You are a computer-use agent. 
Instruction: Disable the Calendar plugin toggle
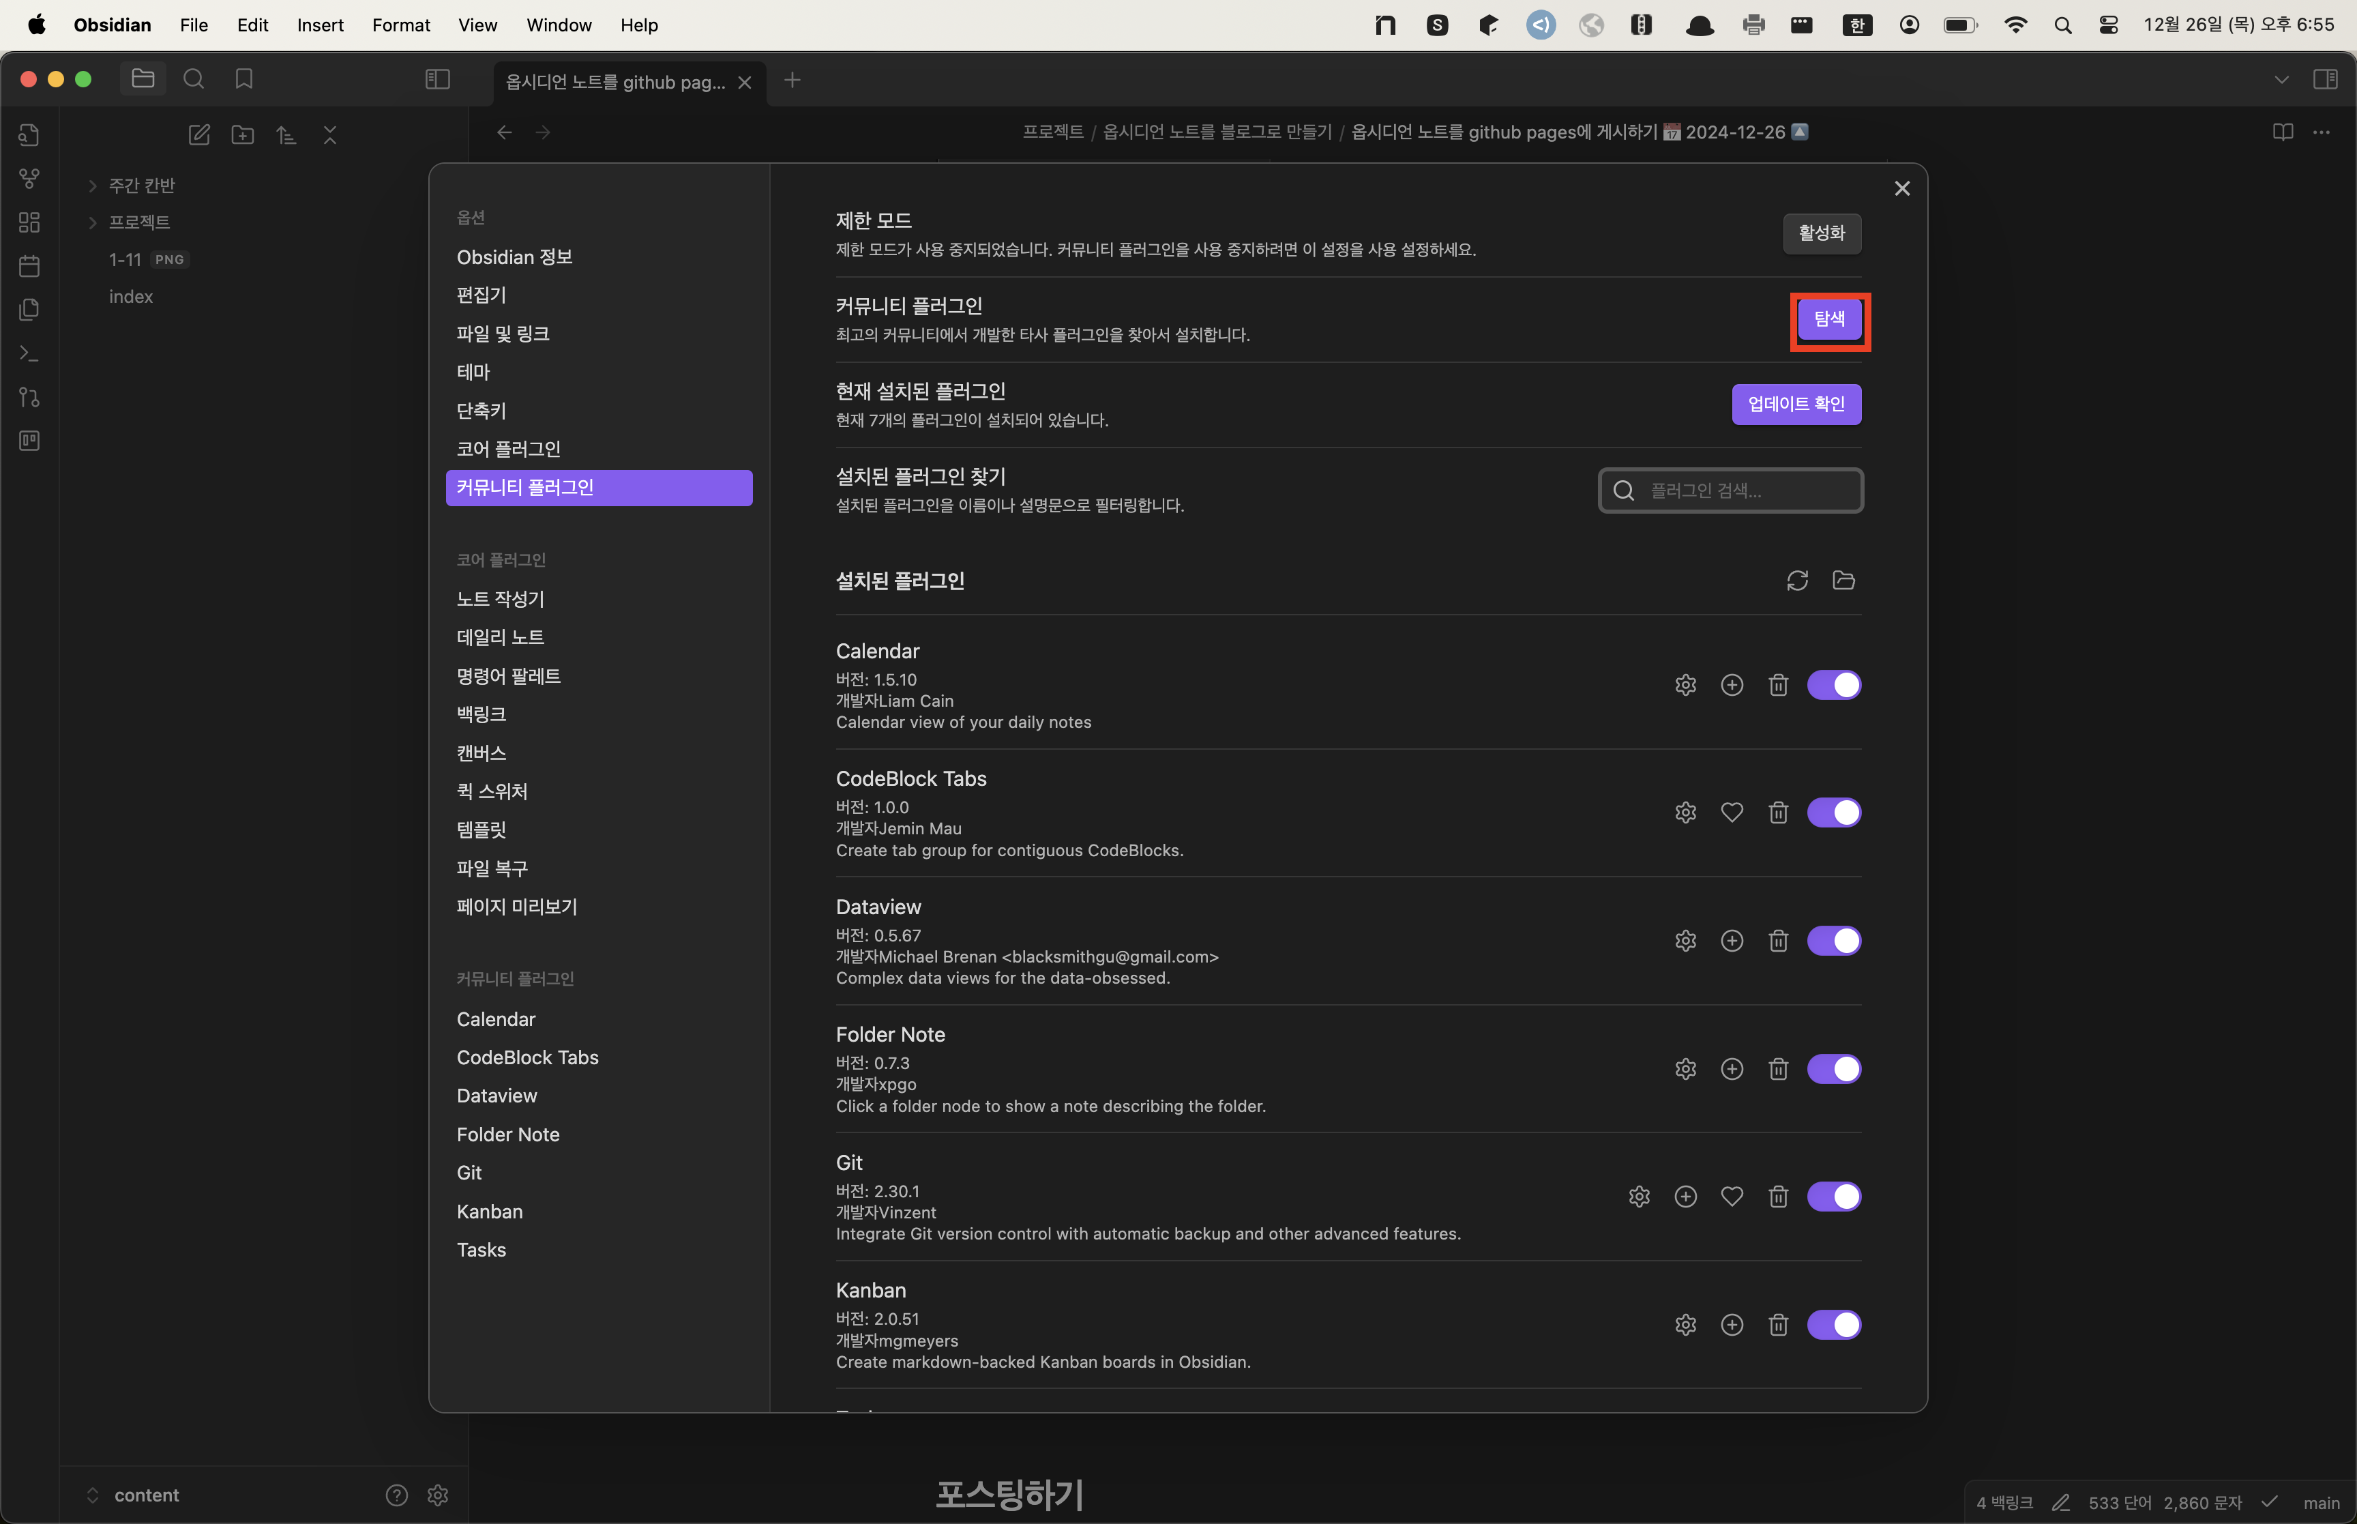tap(1834, 685)
